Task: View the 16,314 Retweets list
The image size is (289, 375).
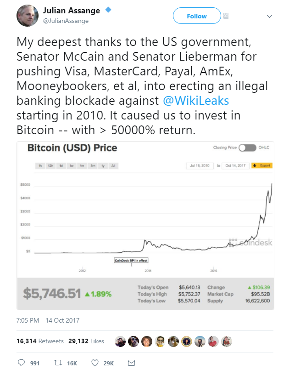Action: (x=33, y=341)
